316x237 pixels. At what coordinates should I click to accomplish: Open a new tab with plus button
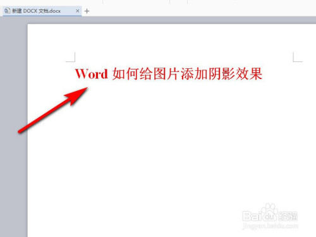[87, 11]
